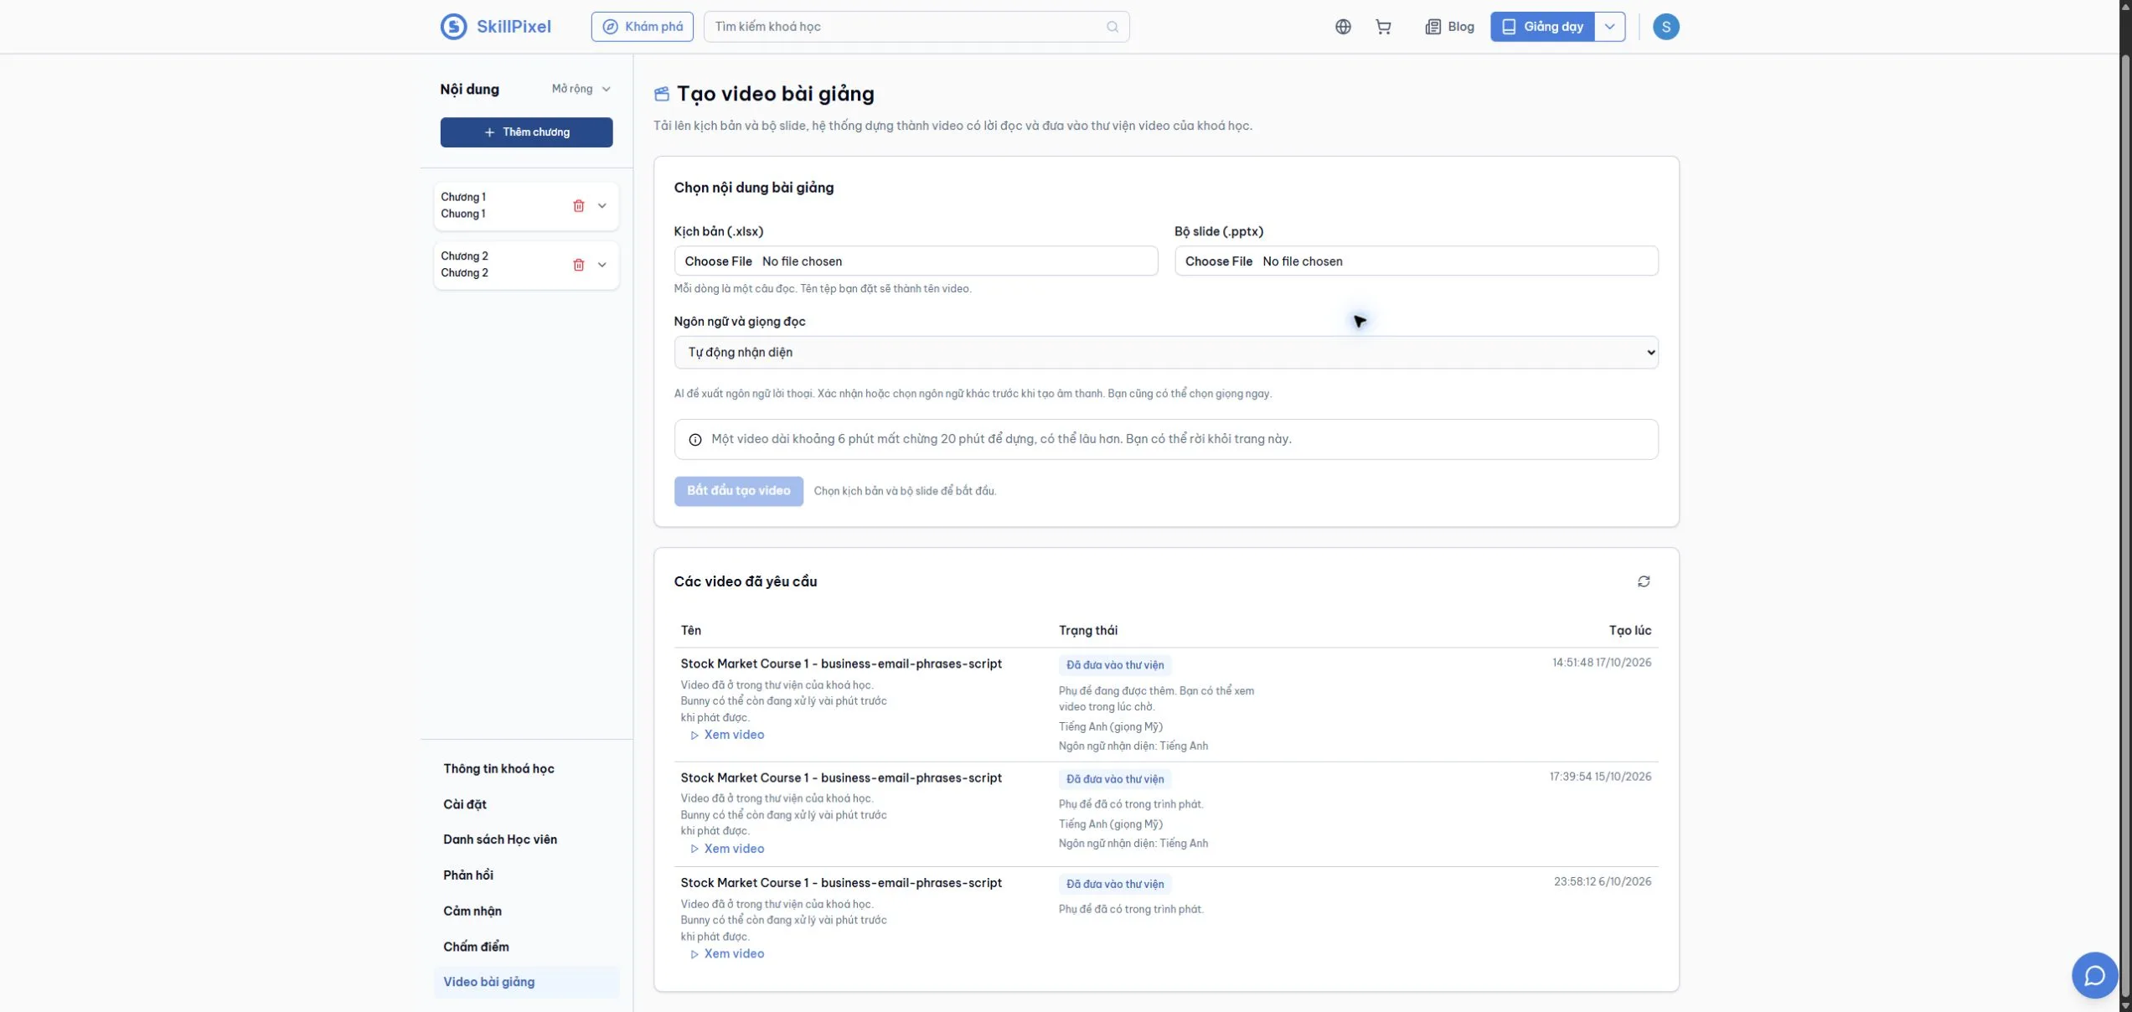Expand Chương 1 chevron
Viewport: 2132px width, 1012px height.
click(601, 205)
